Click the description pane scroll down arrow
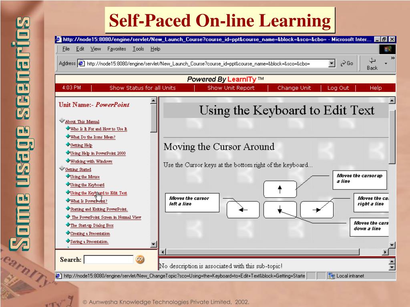 392,267
